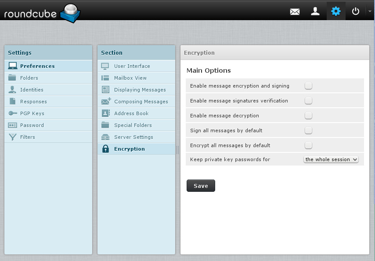
Task: Select Address Book section label
Action: click(x=131, y=113)
